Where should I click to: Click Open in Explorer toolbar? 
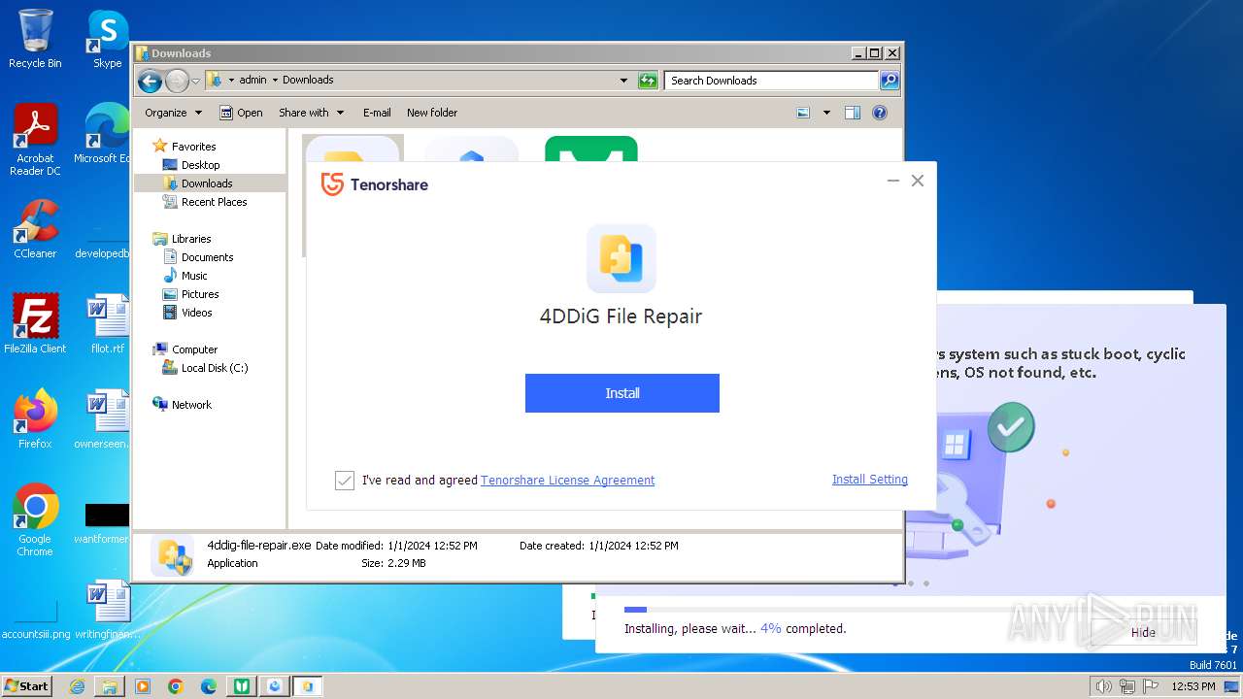coord(241,113)
